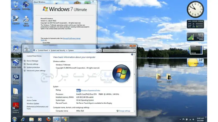
Task: Select System and Security in the breadcrumb
Action: tap(58, 50)
